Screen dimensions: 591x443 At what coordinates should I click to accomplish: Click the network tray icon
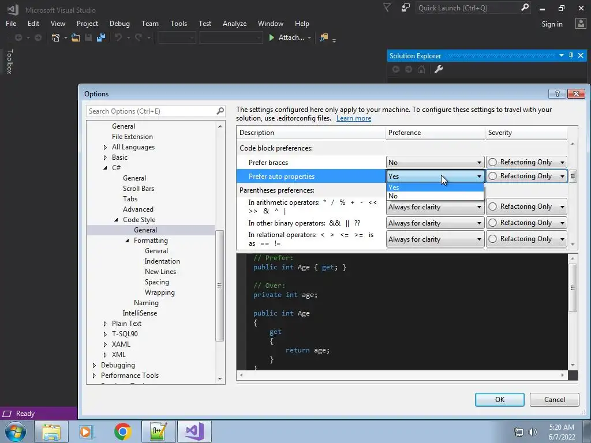click(x=519, y=431)
